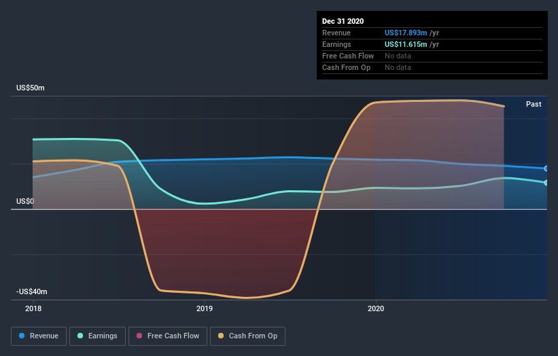Click the Past label on chart
558x356 pixels.
click(x=534, y=104)
